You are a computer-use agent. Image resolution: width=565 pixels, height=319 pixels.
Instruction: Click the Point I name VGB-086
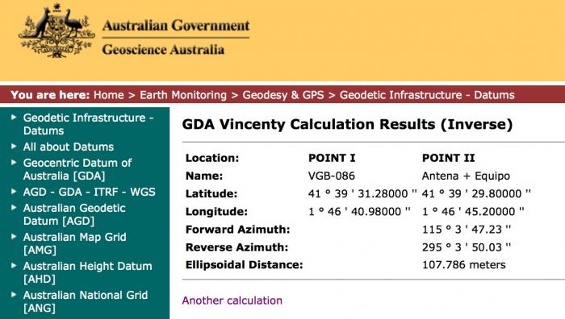332,176
